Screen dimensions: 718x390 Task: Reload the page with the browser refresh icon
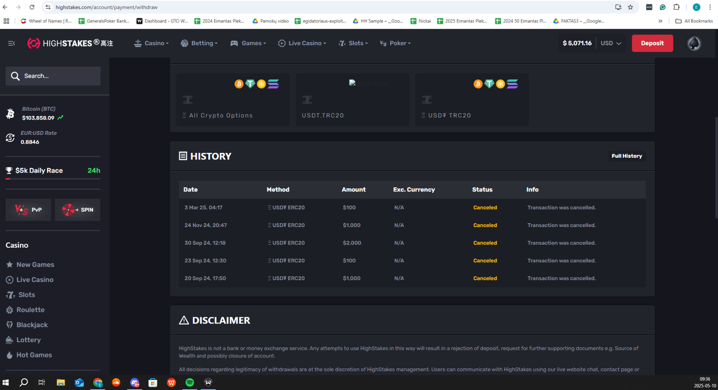(x=32, y=7)
